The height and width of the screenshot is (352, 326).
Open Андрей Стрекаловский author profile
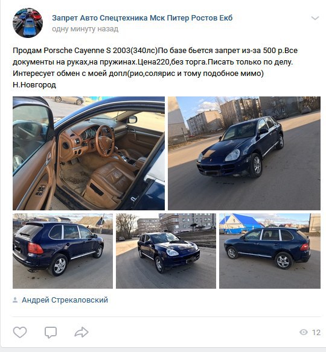point(65,300)
